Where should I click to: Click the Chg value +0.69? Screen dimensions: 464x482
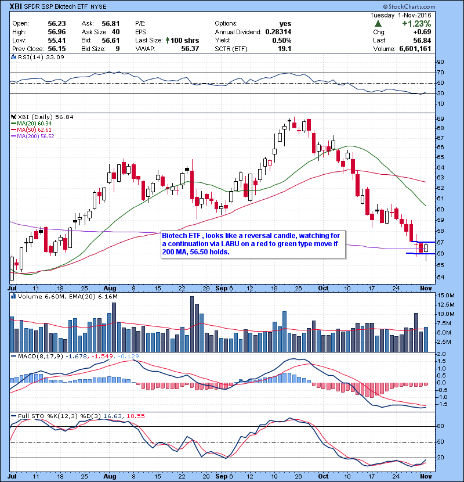click(x=422, y=32)
